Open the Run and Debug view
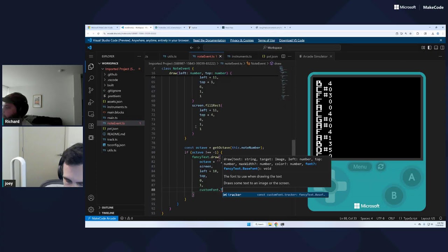448x252 pixels. pyautogui.click(x=91, y=102)
